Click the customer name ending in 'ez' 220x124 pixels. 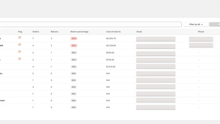1,73
